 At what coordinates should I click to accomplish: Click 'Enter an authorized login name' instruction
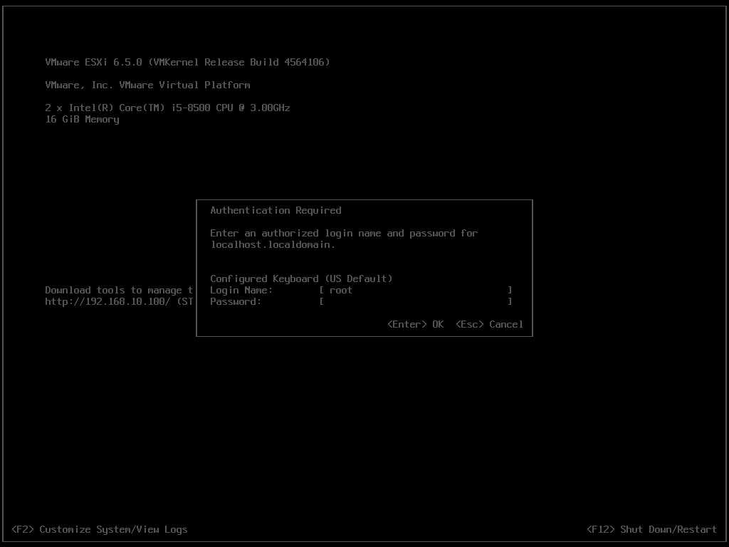click(344, 233)
